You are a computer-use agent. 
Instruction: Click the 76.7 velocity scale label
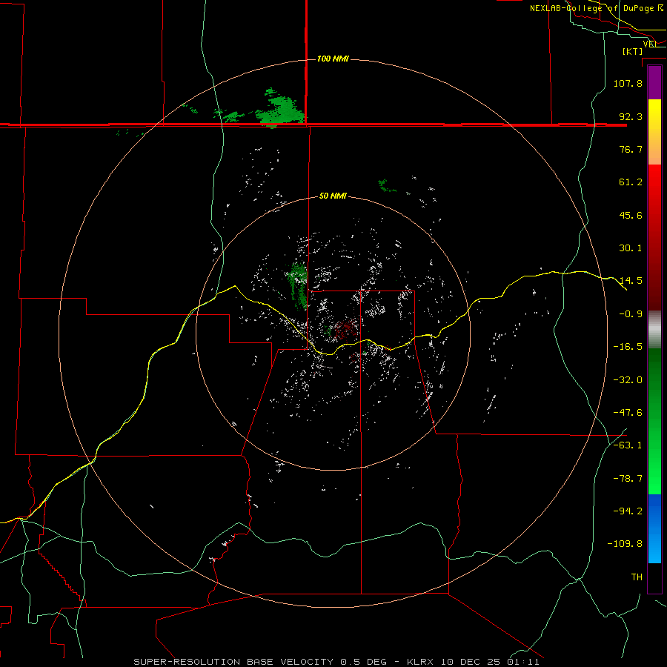631,149
